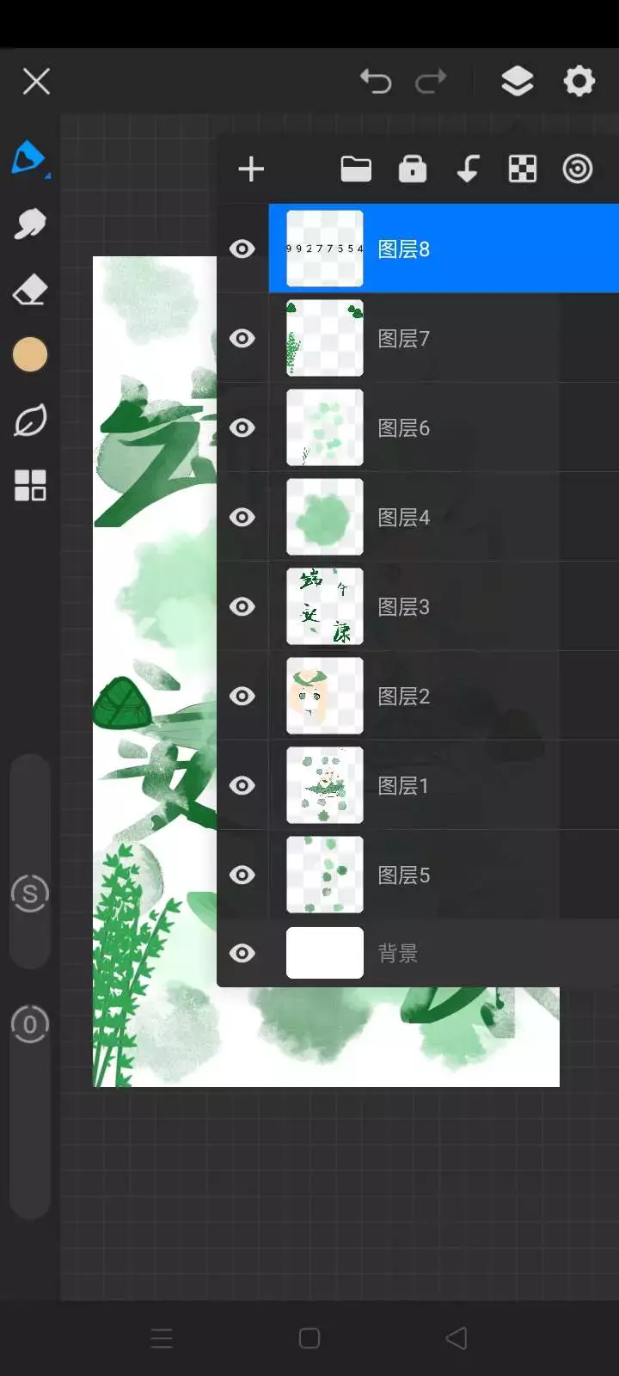Toggle visibility of 背景 layer

(242, 953)
